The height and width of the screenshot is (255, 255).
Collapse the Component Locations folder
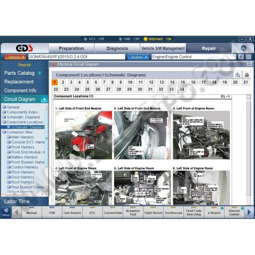click(23, 122)
